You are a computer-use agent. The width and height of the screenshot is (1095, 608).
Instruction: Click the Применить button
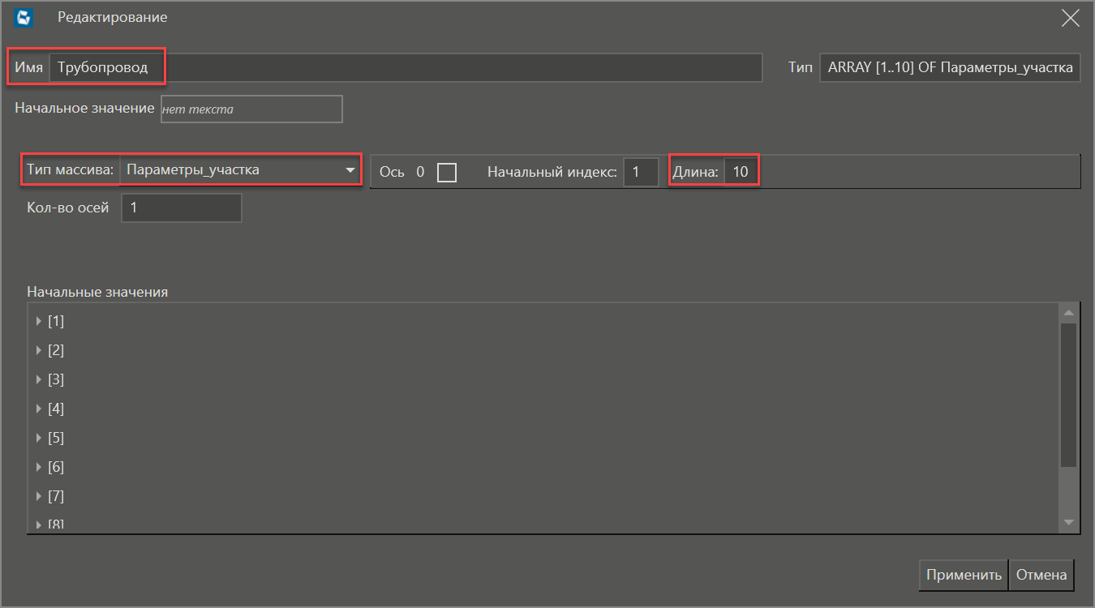[964, 575]
